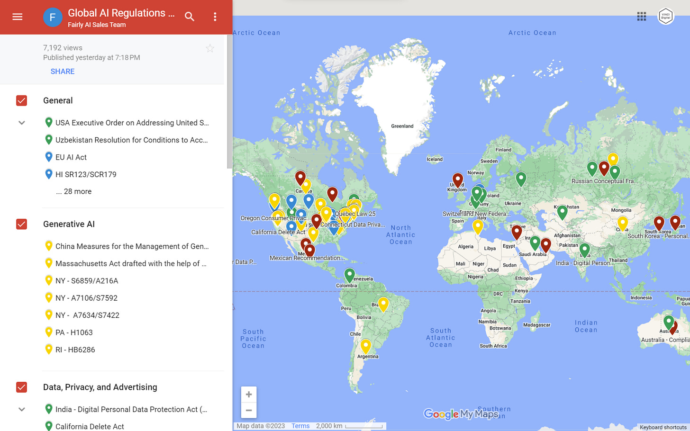The height and width of the screenshot is (431, 690).
Task: Click the yellow pin near Italy
Action: (478, 227)
